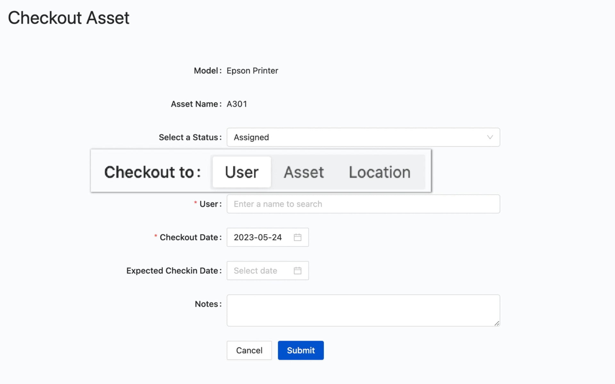Open the Checkout Date field

[268, 237]
